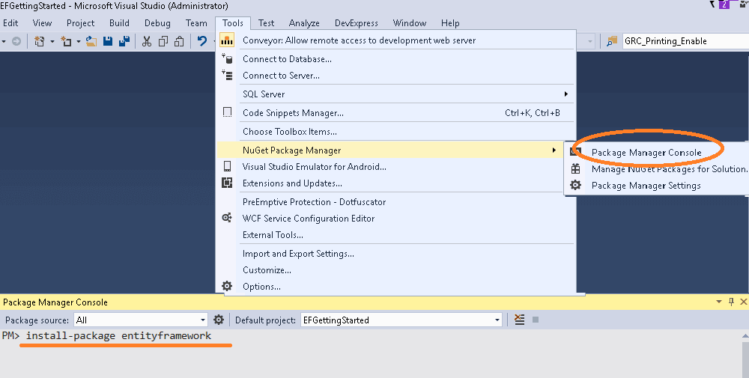Click the Save floppy disk icon

[x=108, y=41]
